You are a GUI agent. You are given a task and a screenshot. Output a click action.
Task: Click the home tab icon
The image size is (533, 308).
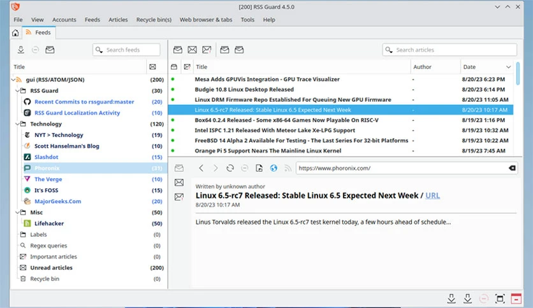pos(15,33)
